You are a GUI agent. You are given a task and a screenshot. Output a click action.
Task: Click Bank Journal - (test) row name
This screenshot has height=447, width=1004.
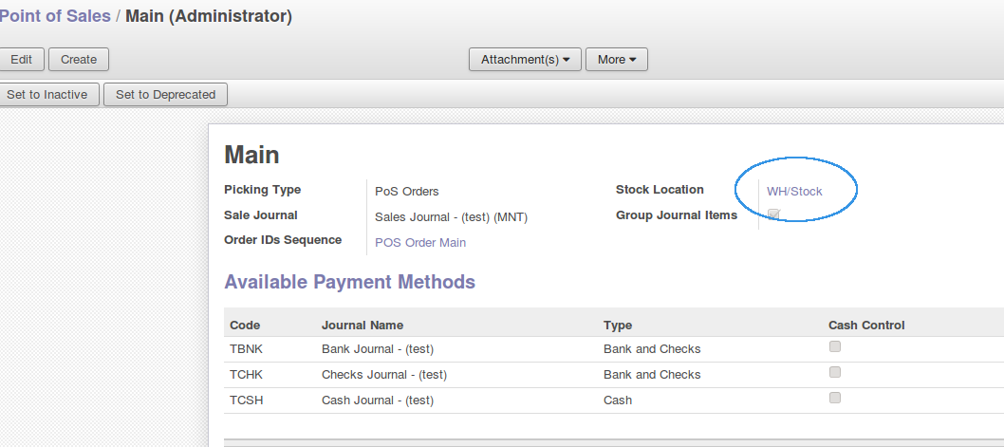pyautogui.click(x=378, y=349)
